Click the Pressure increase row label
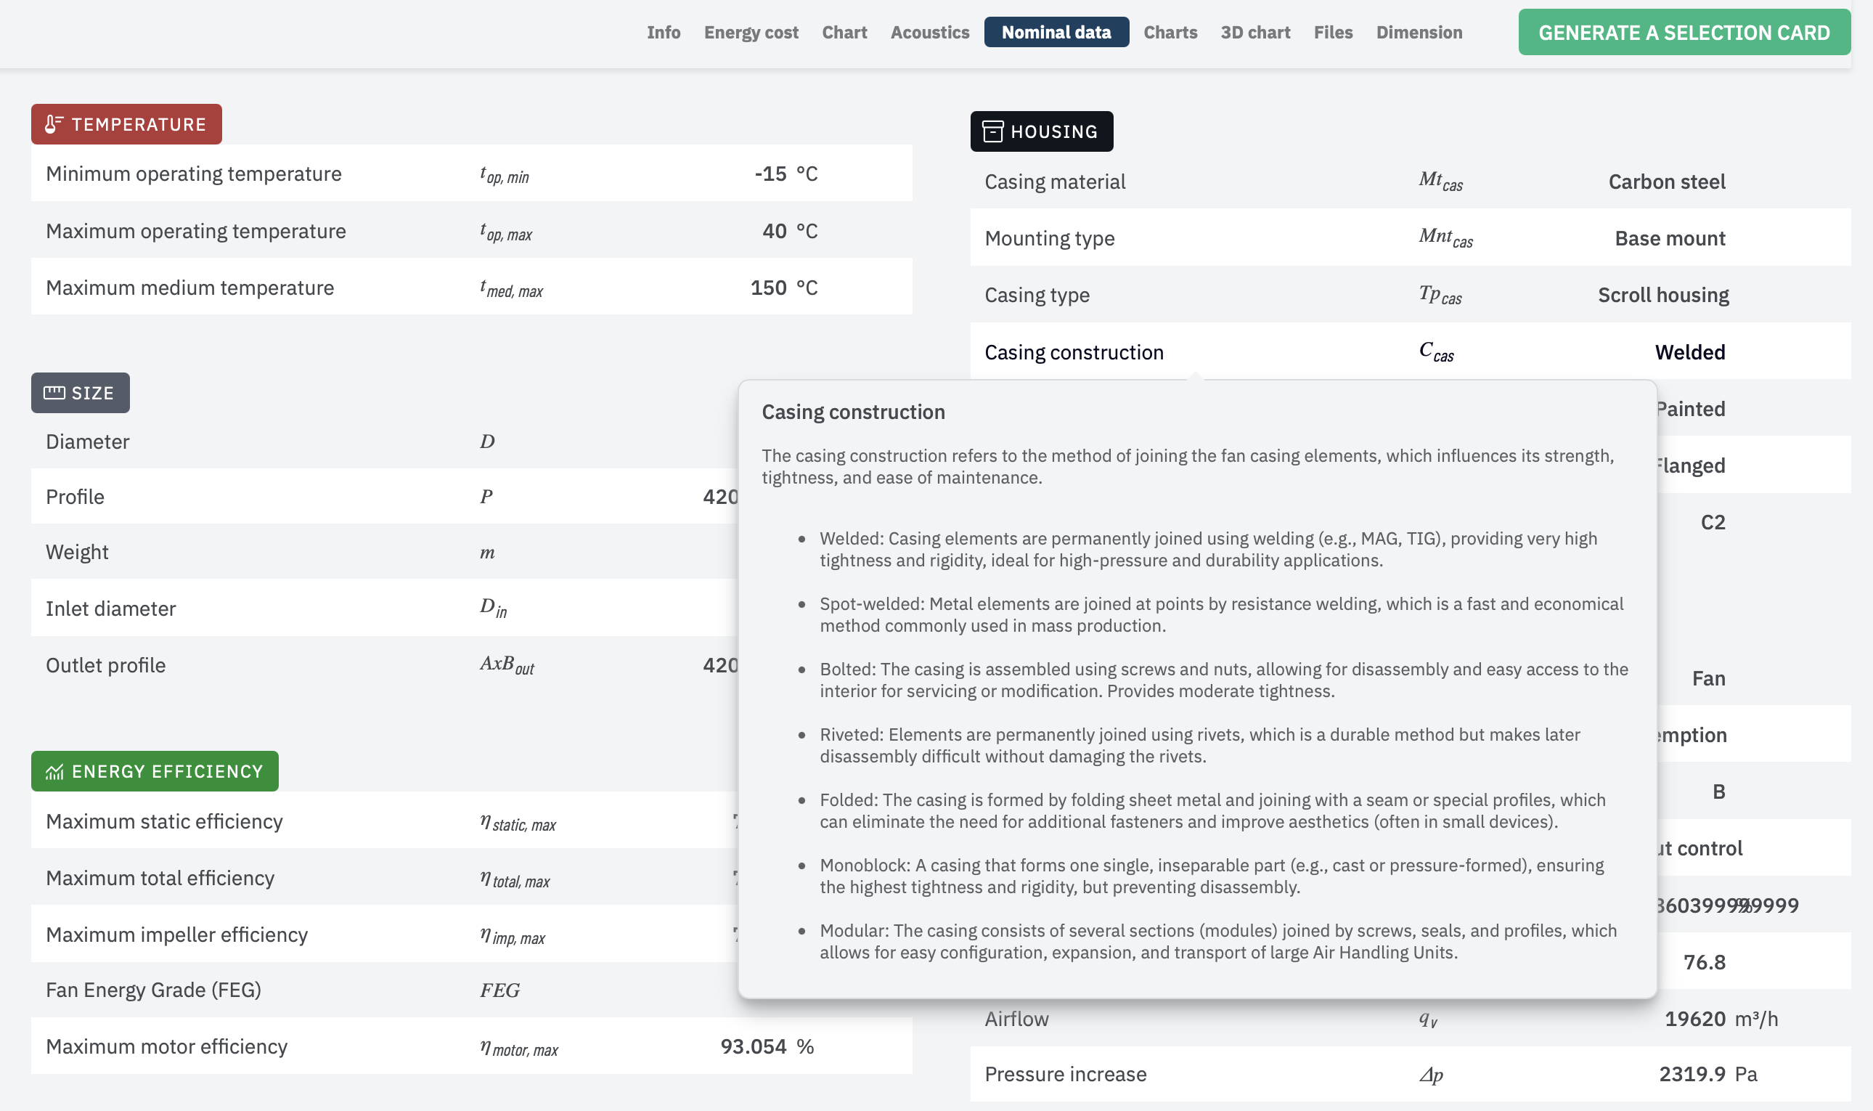Image resolution: width=1873 pixels, height=1111 pixels. click(x=1065, y=1075)
